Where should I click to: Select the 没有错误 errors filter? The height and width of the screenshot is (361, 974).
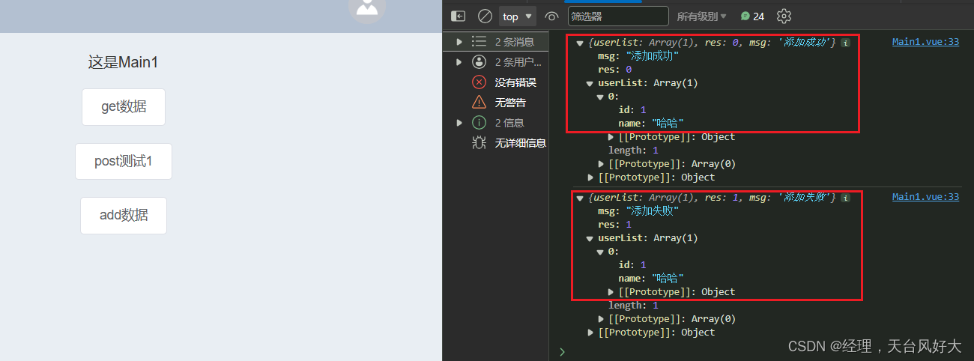[x=495, y=82]
